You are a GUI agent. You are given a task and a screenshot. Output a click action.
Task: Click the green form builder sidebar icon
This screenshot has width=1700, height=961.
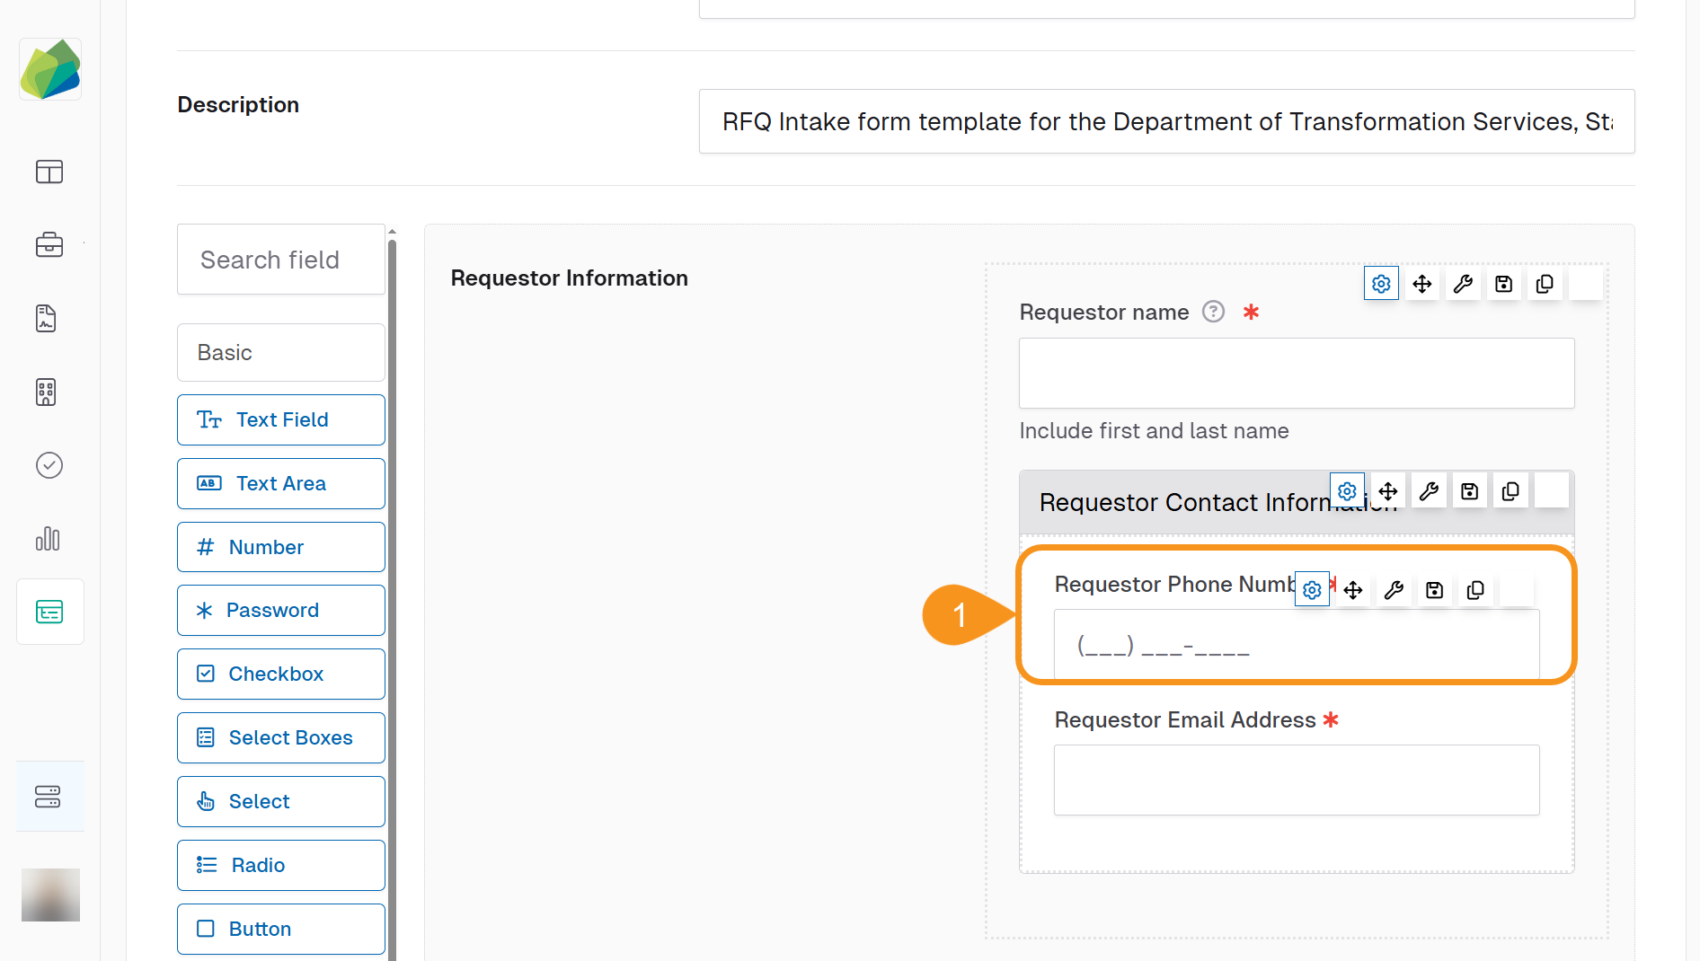49,612
